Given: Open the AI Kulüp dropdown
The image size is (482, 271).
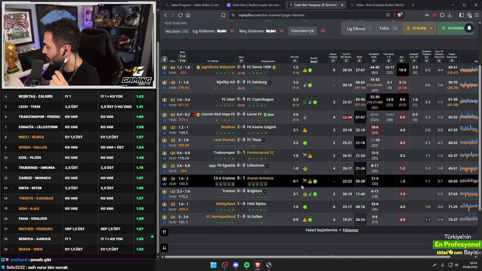Looking at the screenshot, I should 419,28.
